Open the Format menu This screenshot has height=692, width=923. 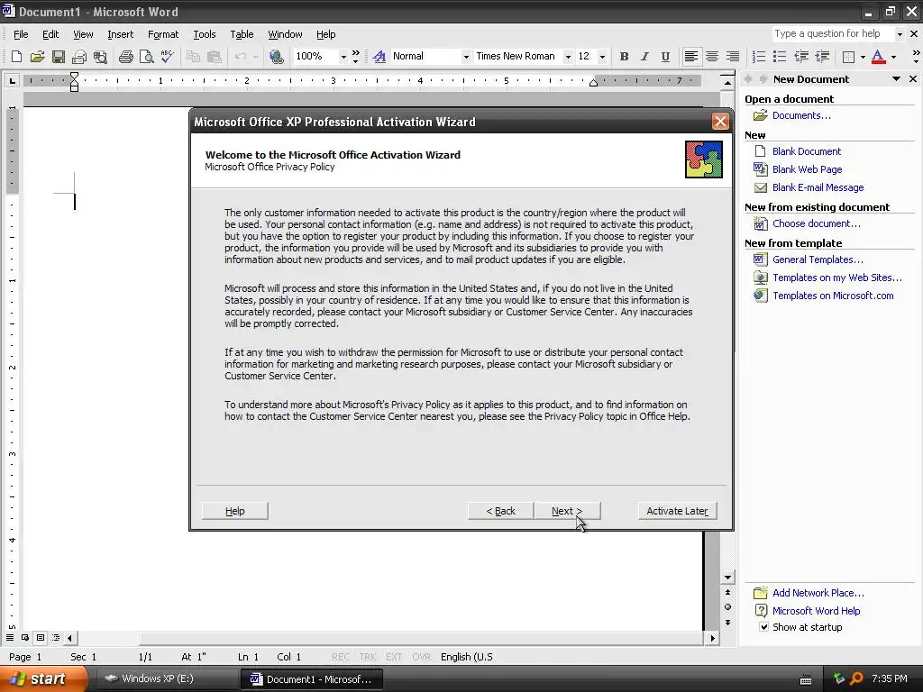[163, 34]
